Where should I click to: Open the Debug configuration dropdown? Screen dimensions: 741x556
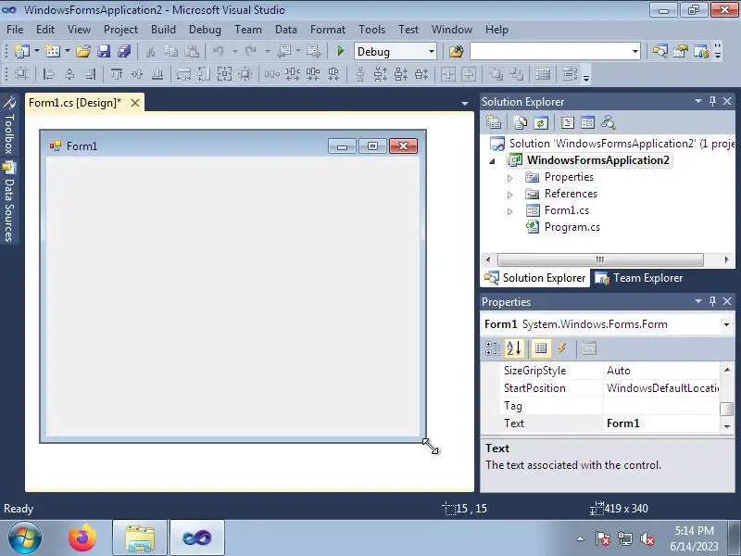[x=431, y=52]
